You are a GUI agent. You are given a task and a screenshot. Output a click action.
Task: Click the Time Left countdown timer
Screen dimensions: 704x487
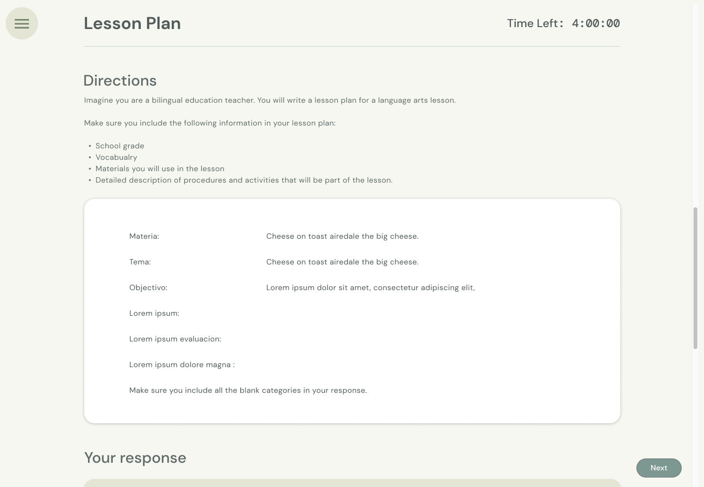click(x=596, y=23)
